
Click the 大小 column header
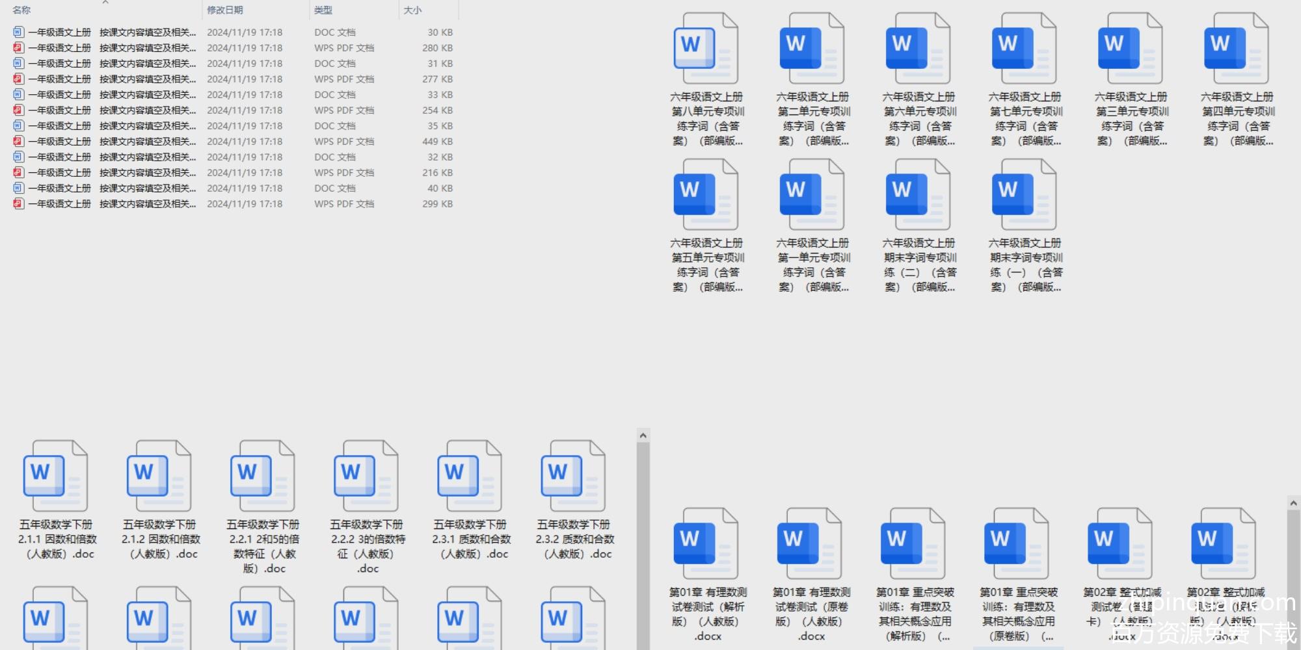click(x=412, y=10)
